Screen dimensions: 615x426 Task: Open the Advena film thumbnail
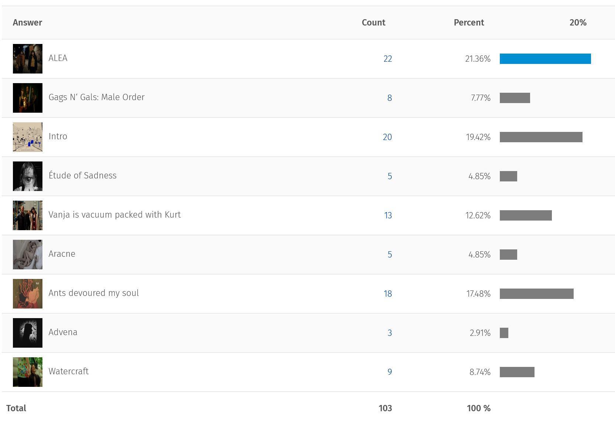pos(28,333)
